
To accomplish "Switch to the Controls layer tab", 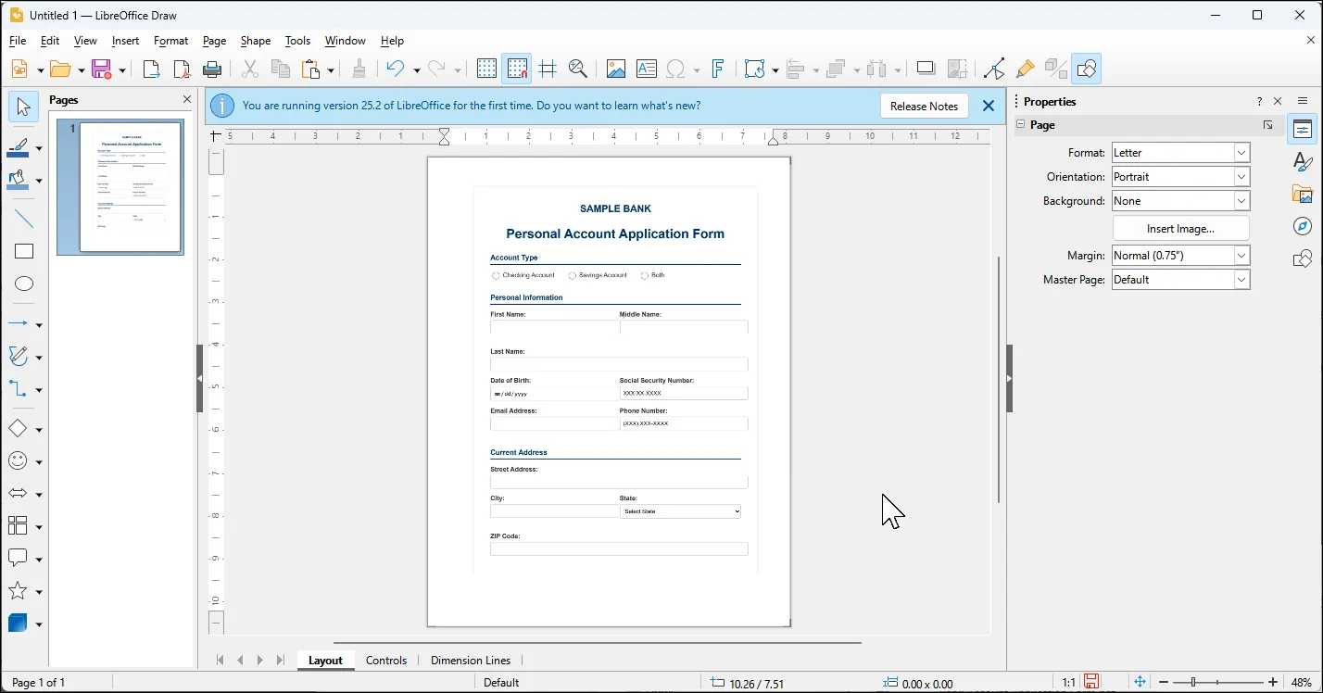I will pyautogui.click(x=386, y=661).
